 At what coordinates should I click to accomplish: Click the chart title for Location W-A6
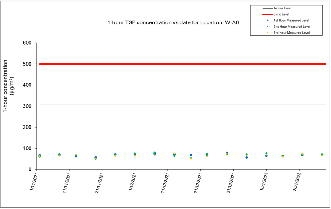[173, 23]
